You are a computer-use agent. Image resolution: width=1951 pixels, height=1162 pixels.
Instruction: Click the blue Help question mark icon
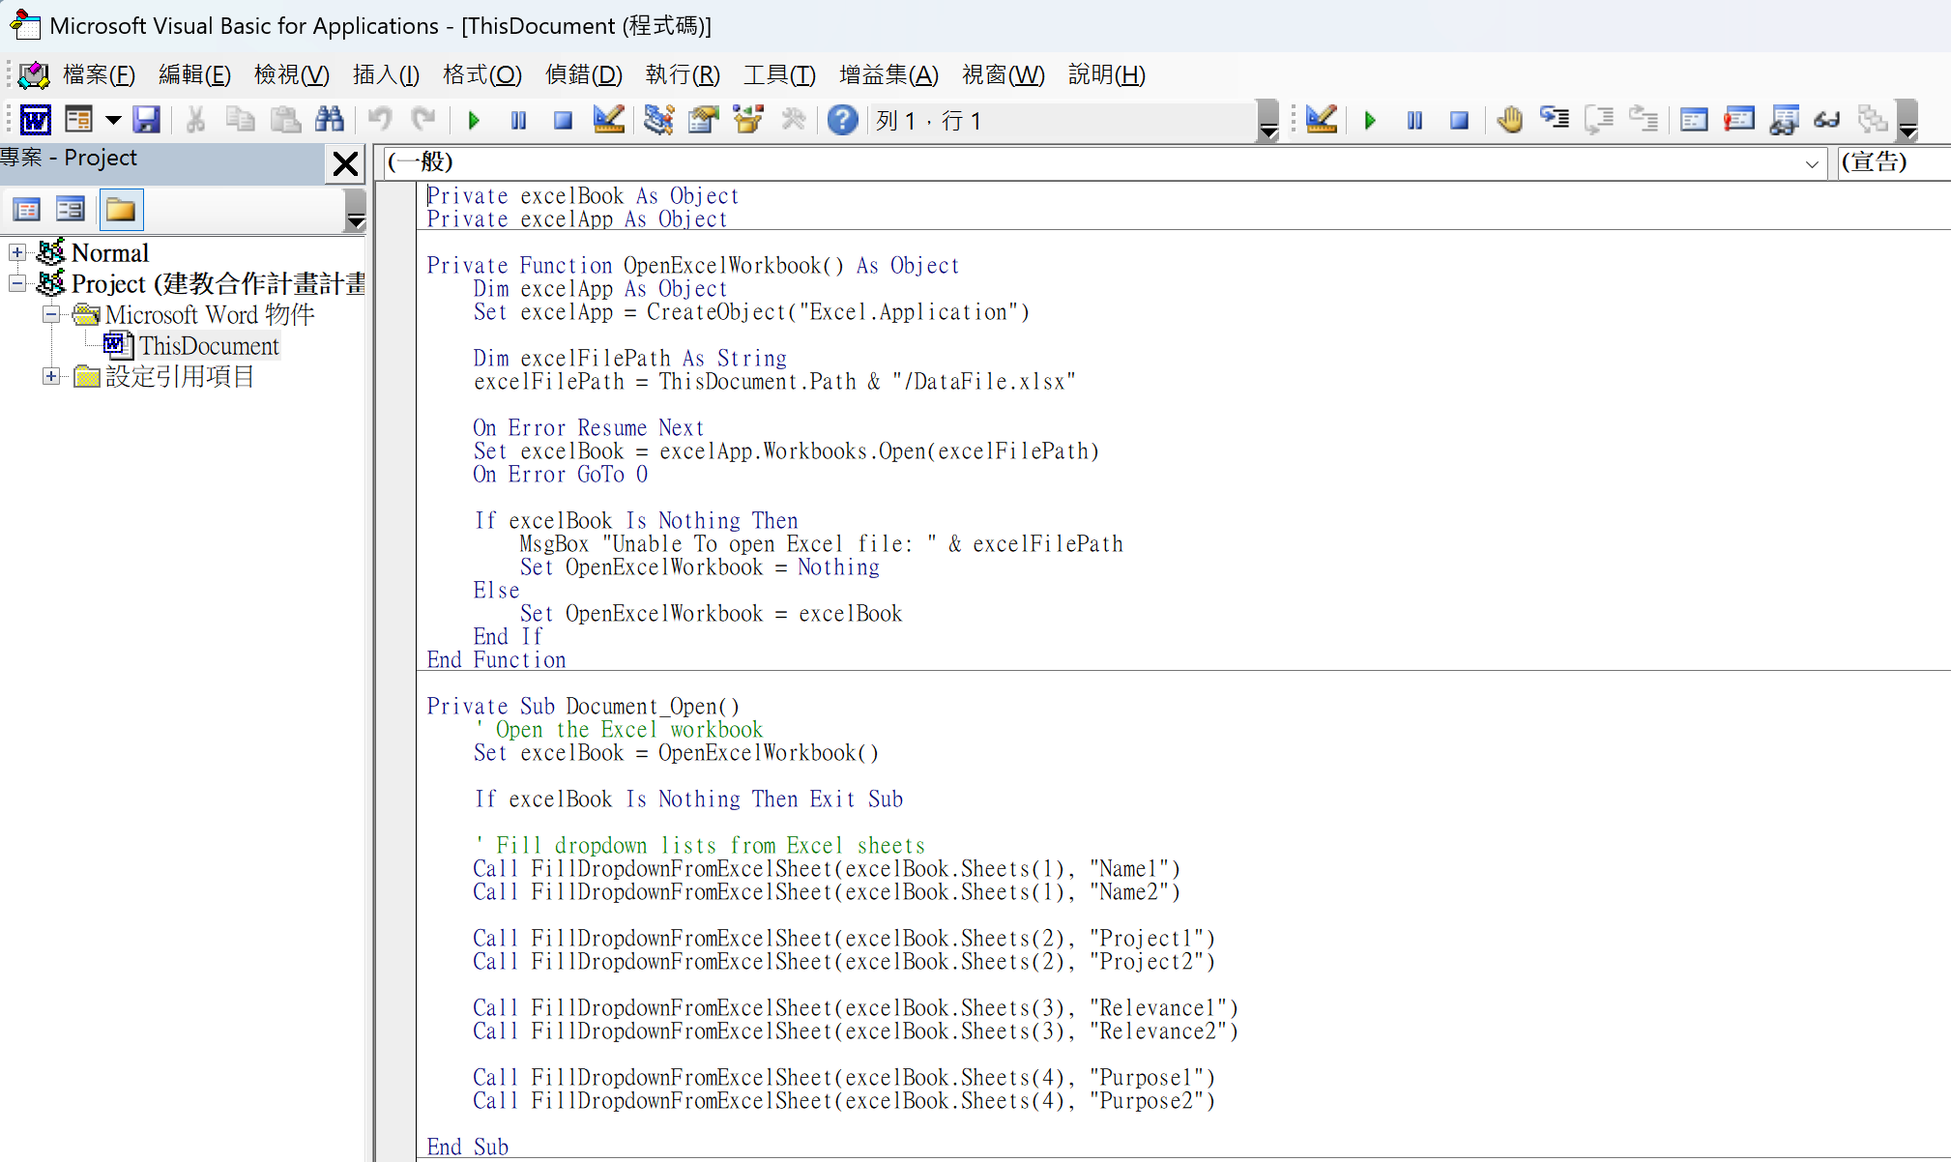[842, 120]
